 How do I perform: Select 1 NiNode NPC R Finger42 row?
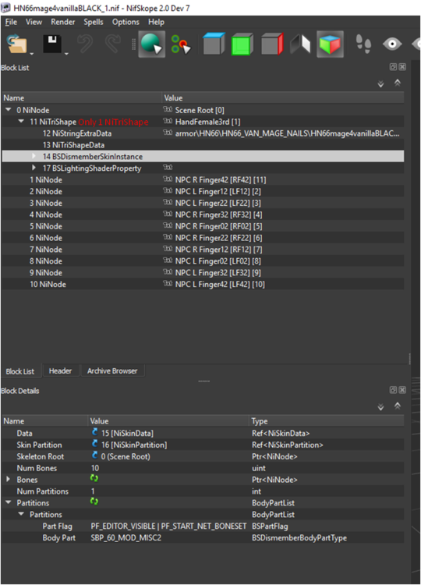point(203,180)
